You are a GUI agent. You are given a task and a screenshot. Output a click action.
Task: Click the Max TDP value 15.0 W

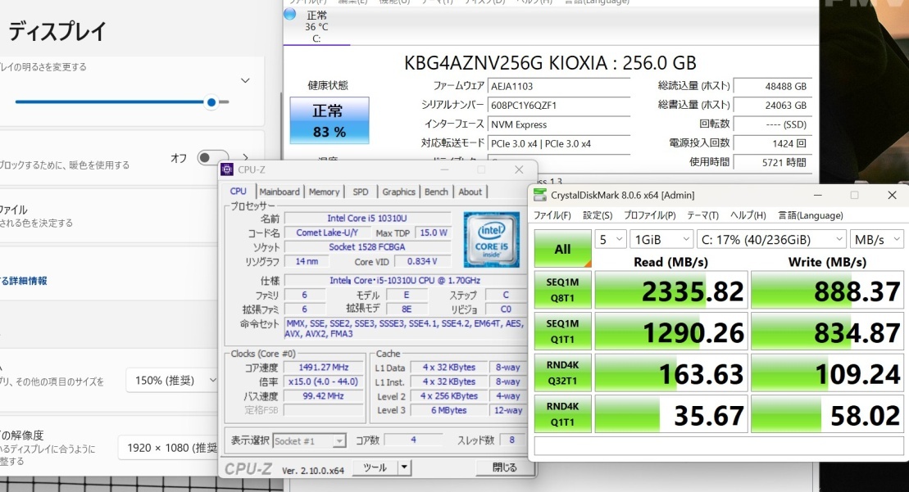(434, 232)
